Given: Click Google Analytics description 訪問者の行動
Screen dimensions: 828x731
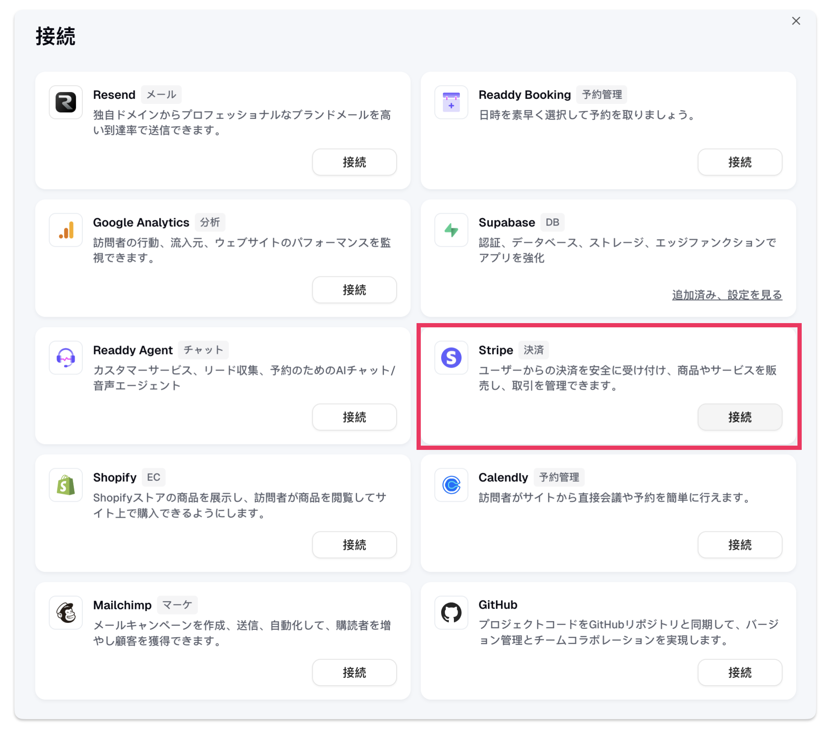Looking at the screenshot, I should (x=242, y=250).
